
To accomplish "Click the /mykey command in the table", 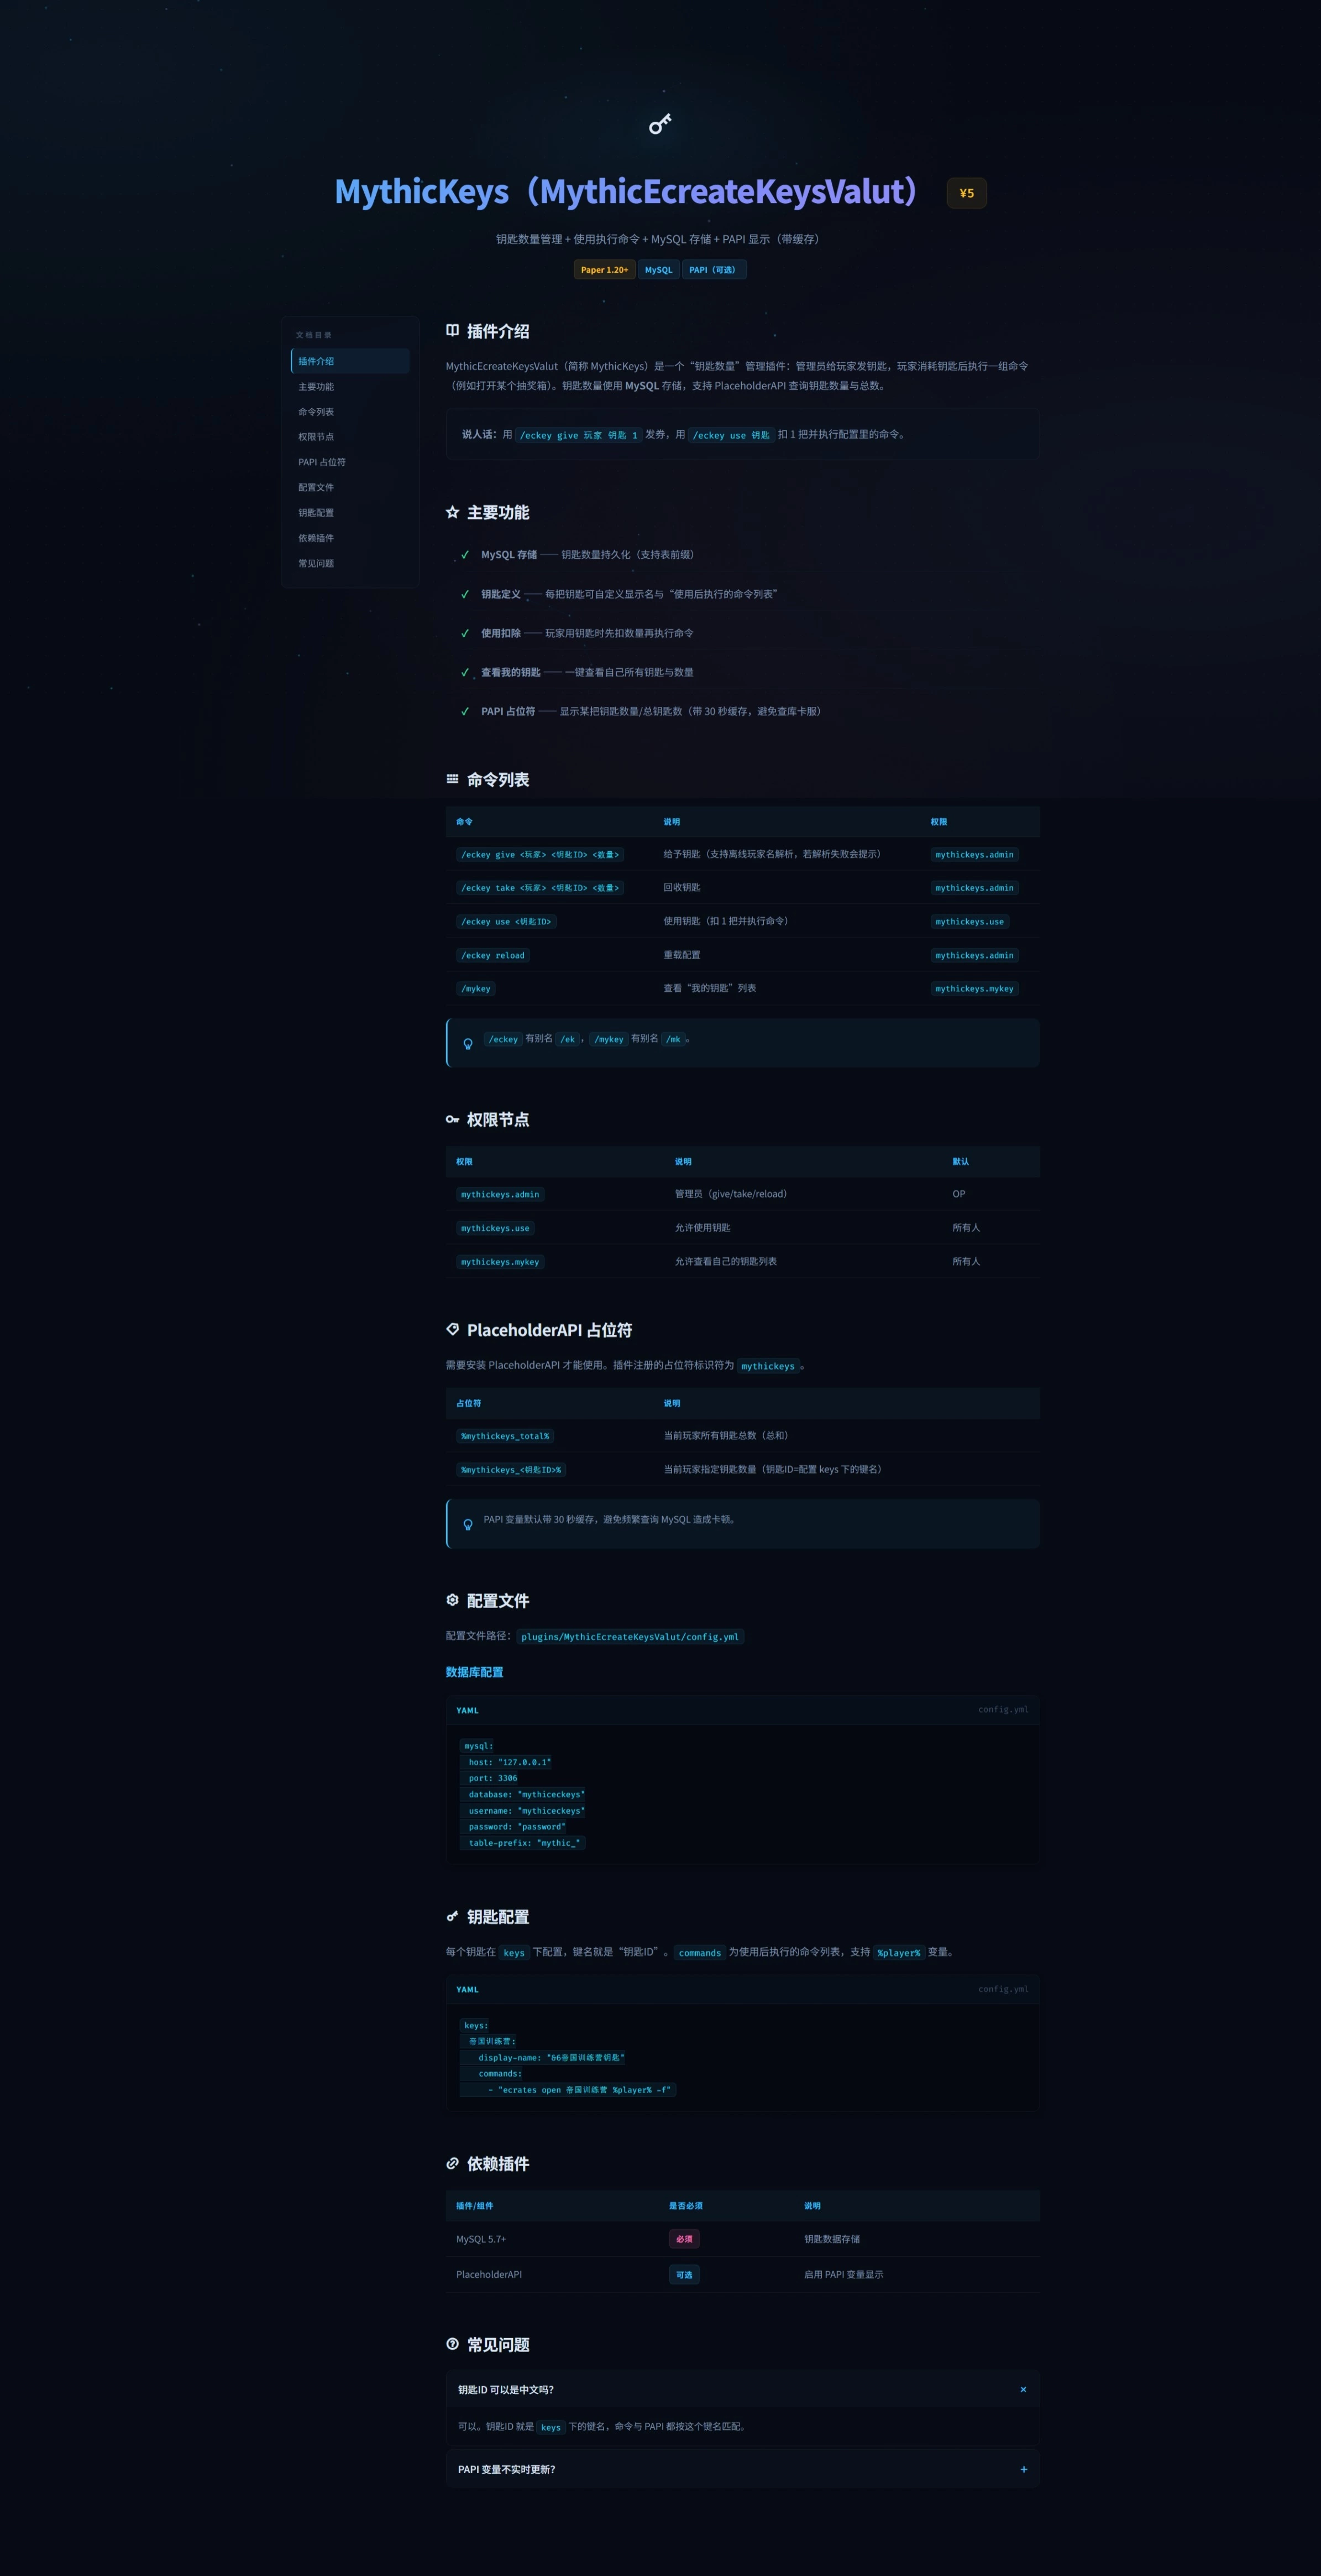I will [x=476, y=989].
